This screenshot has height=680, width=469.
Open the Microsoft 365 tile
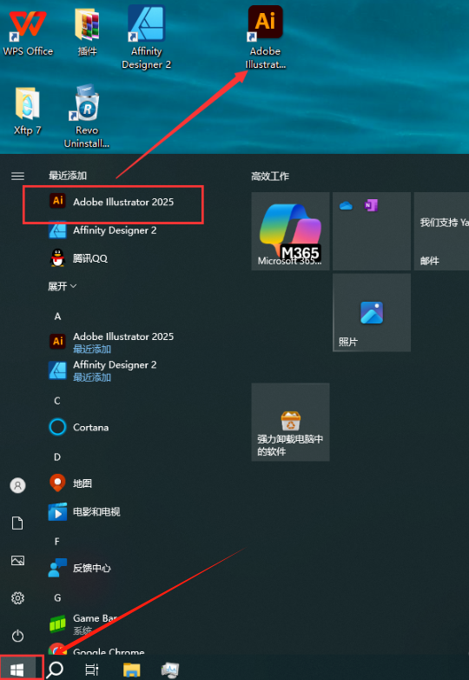coord(291,231)
